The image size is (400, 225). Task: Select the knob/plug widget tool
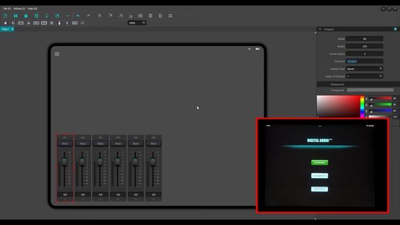[59, 23]
